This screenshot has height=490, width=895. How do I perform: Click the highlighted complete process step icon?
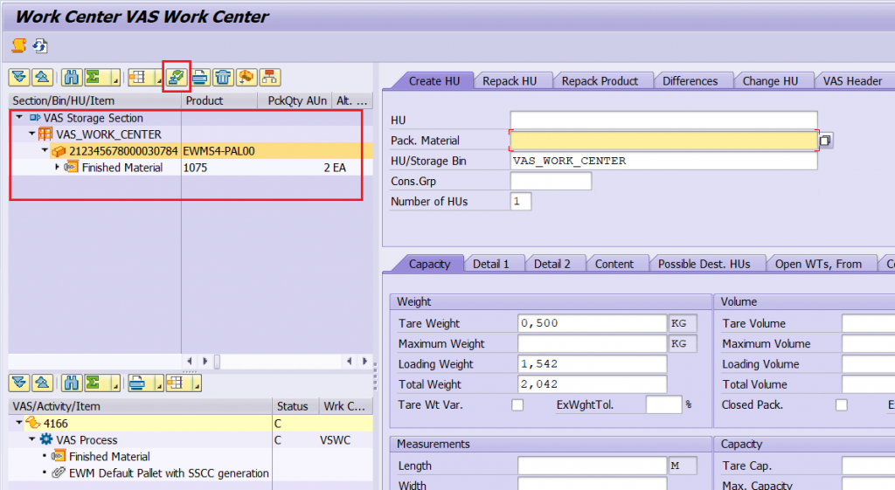pos(177,77)
